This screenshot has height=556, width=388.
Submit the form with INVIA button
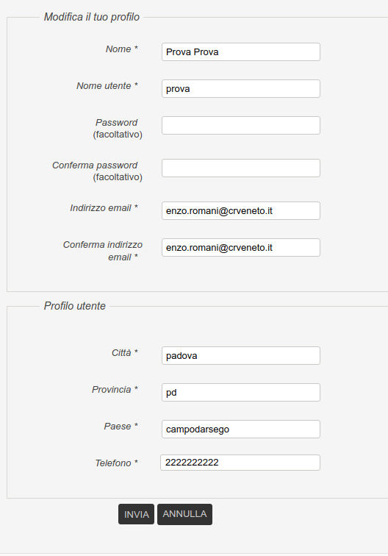tap(137, 514)
